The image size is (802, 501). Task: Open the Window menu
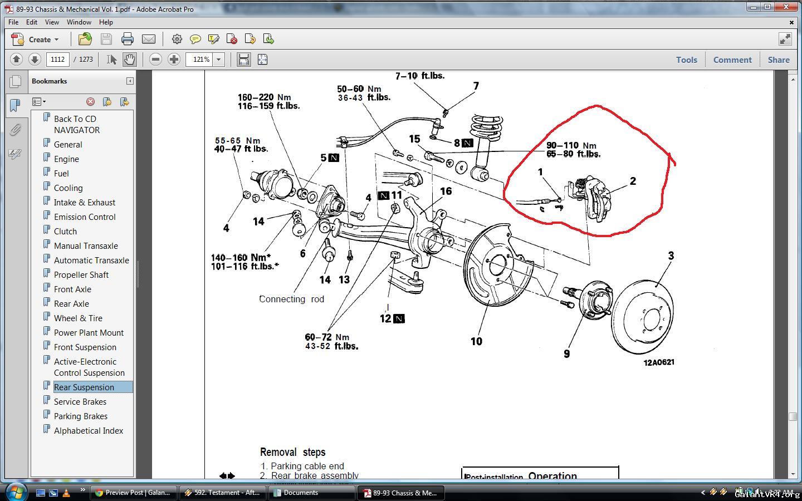coord(79,22)
